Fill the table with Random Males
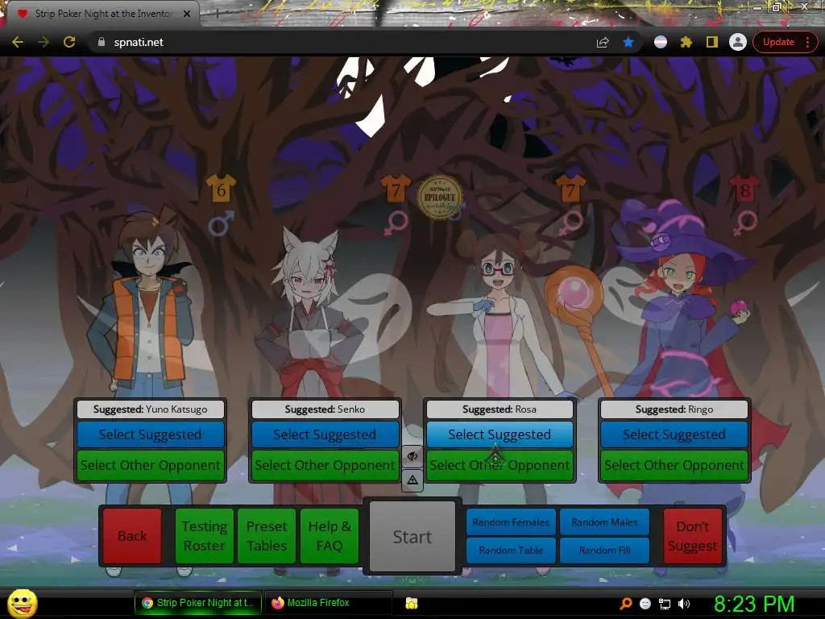The width and height of the screenshot is (825, 619). 604,522
